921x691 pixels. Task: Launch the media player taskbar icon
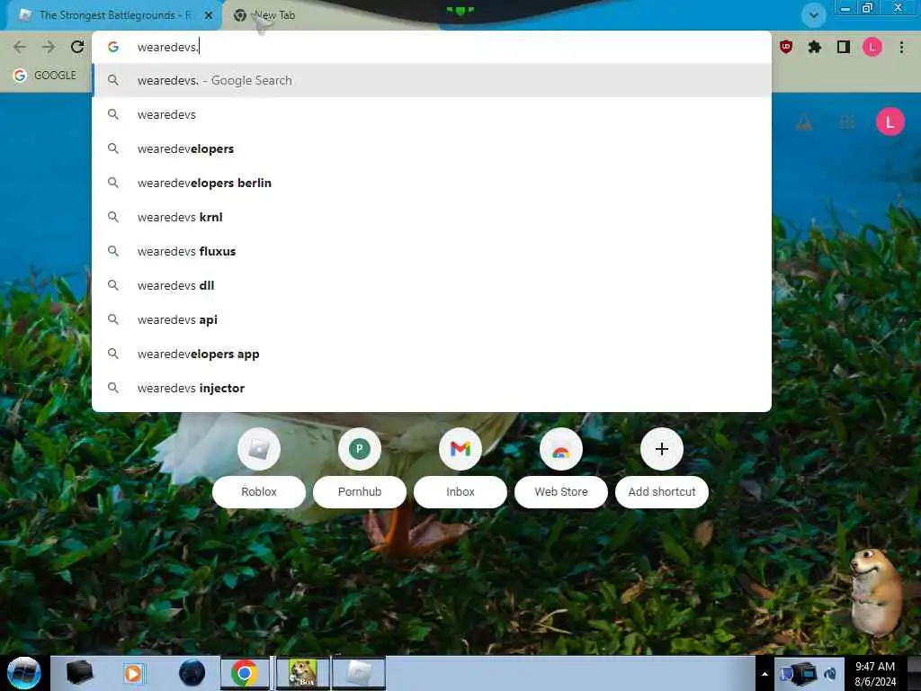pyautogui.click(x=133, y=673)
